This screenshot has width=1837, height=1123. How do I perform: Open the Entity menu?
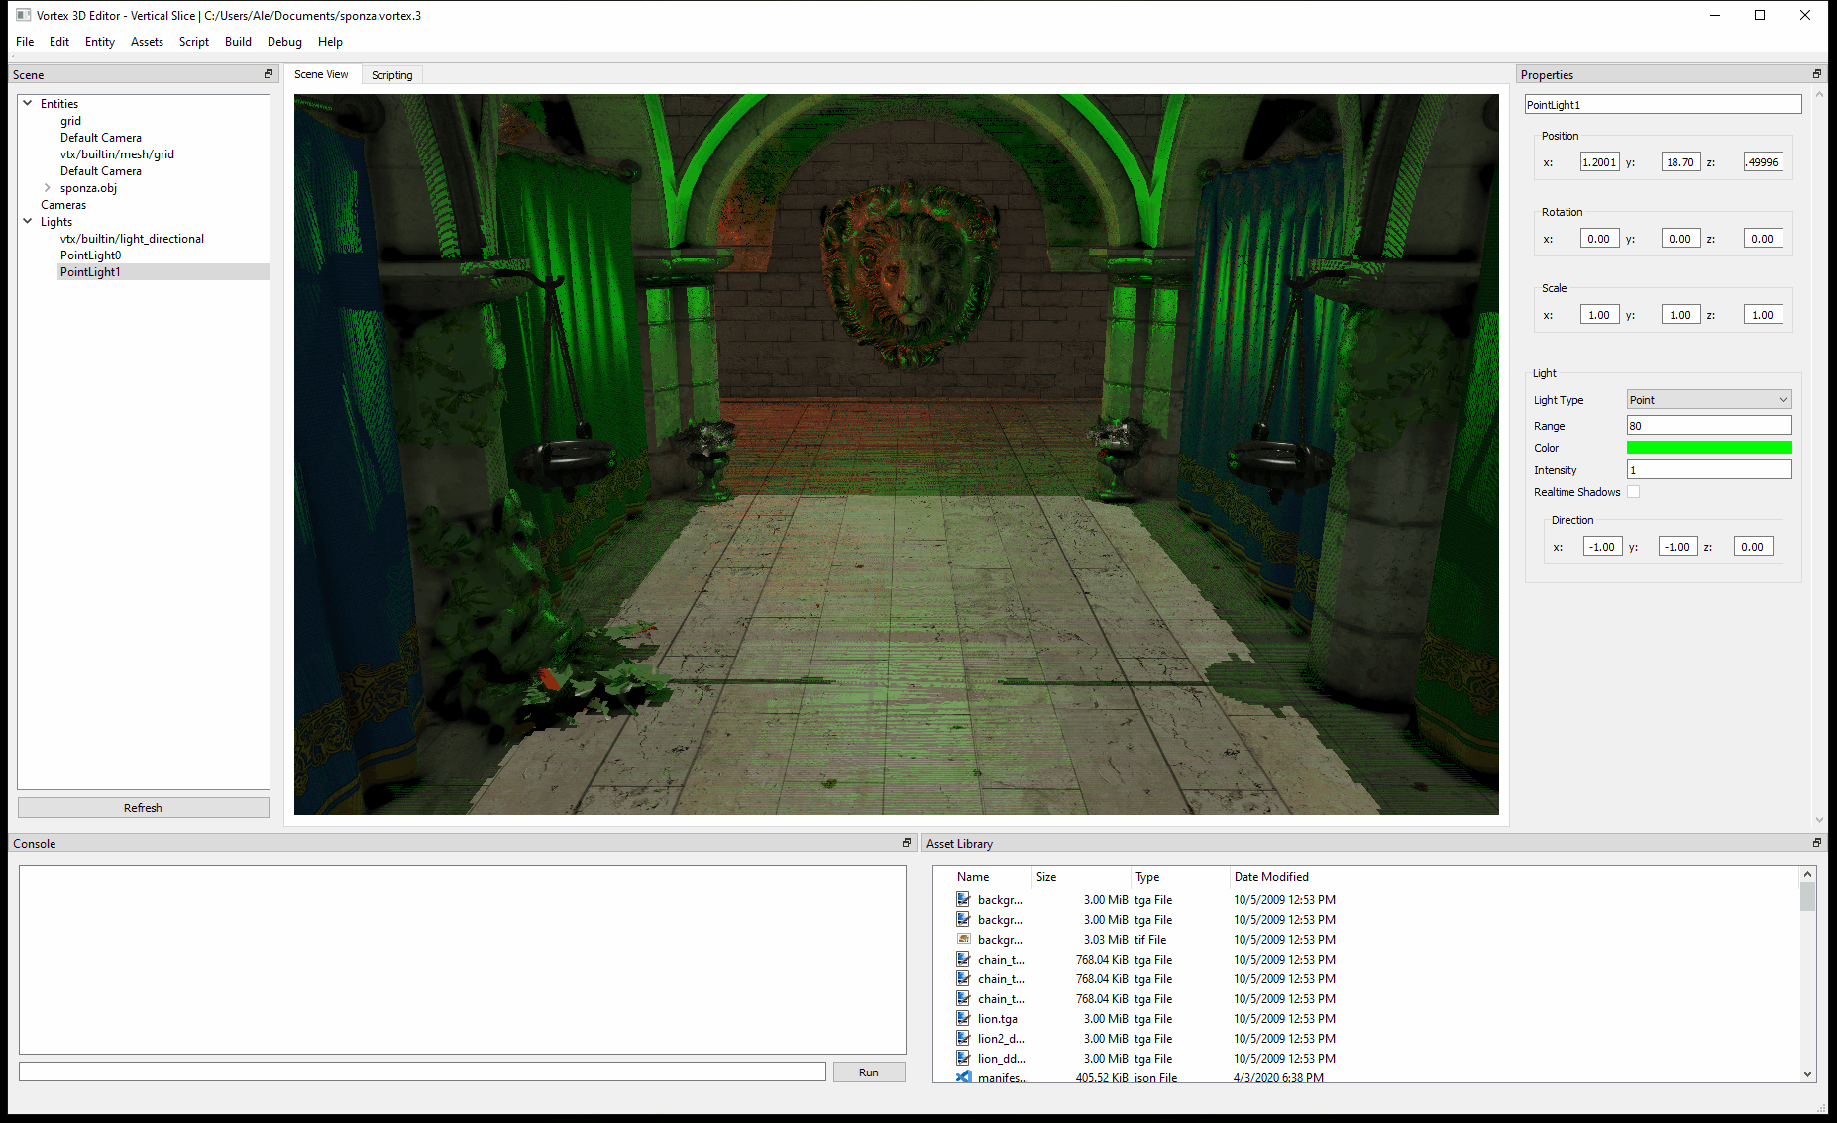point(100,42)
